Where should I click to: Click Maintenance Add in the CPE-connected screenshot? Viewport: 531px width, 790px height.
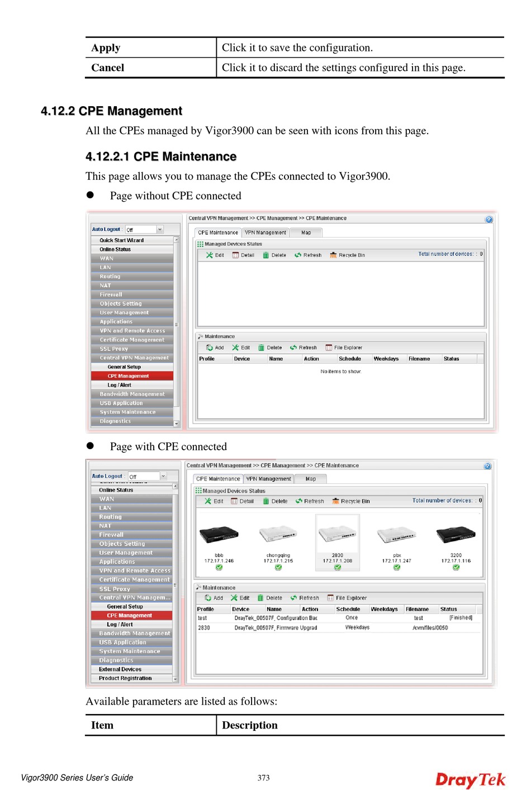pos(214,598)
